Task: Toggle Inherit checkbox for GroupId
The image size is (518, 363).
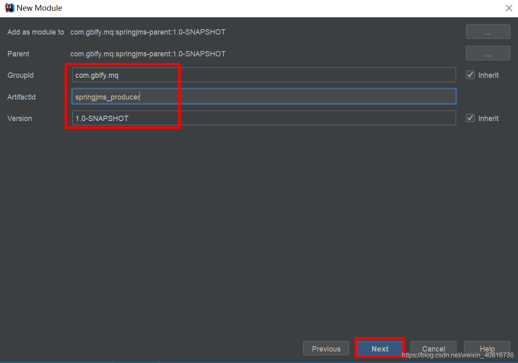Action: pyautogui.click(x=470, y=75)
